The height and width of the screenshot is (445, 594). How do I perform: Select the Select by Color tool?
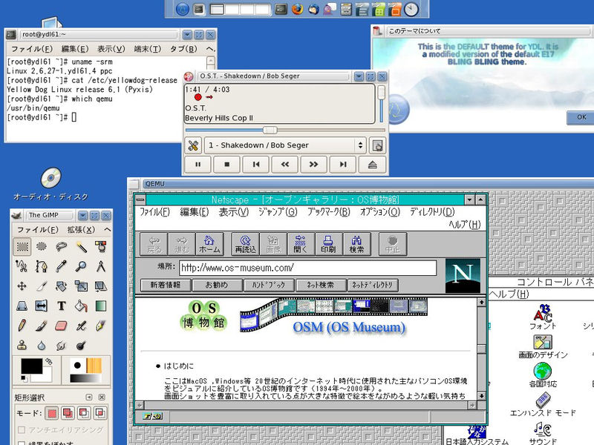tap(101, 247)
